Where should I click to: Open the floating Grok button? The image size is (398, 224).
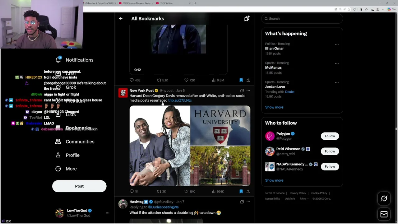click(384, 198)
